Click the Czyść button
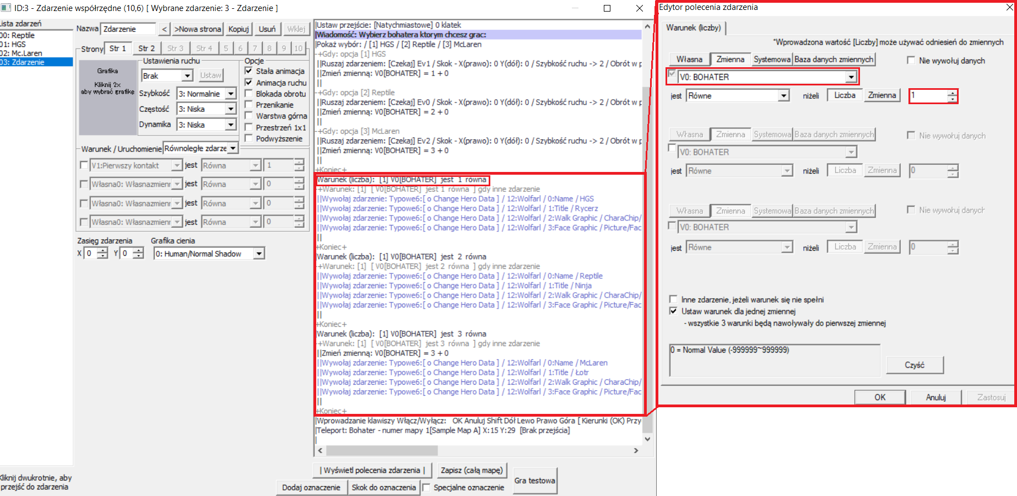1017x496 pixels. click(x=915, y=365)
